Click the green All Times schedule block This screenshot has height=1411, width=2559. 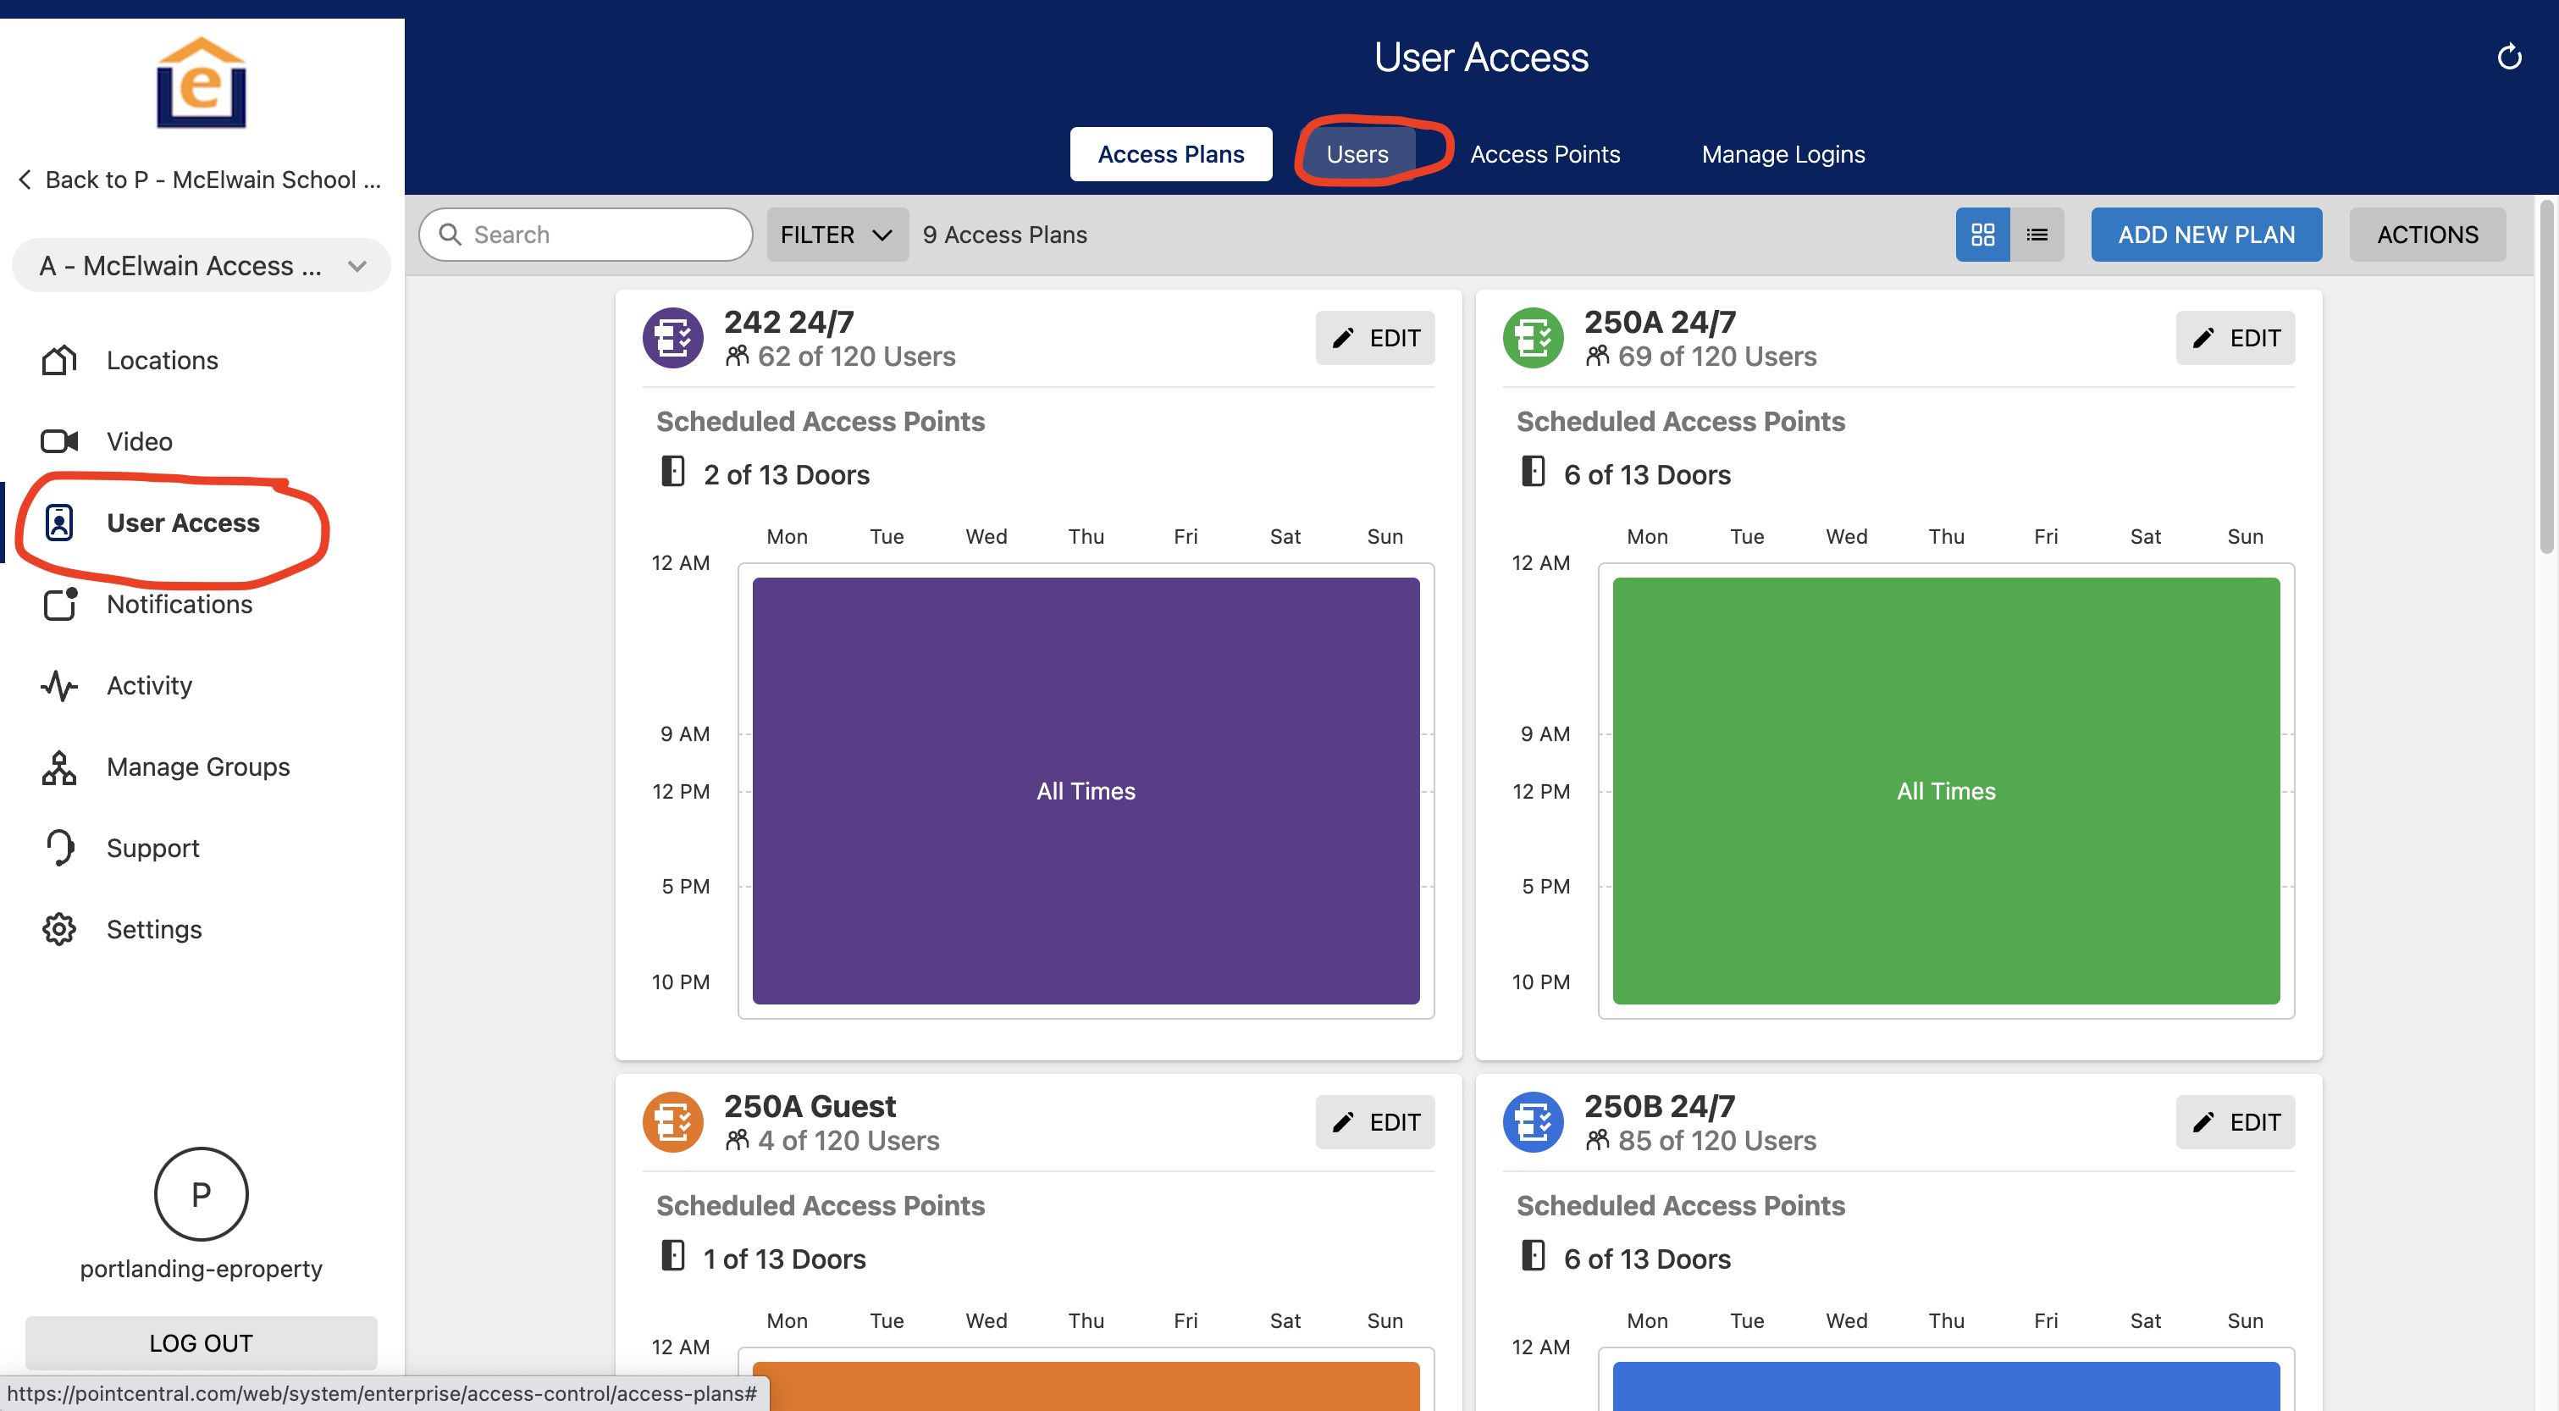[1945, 791]
